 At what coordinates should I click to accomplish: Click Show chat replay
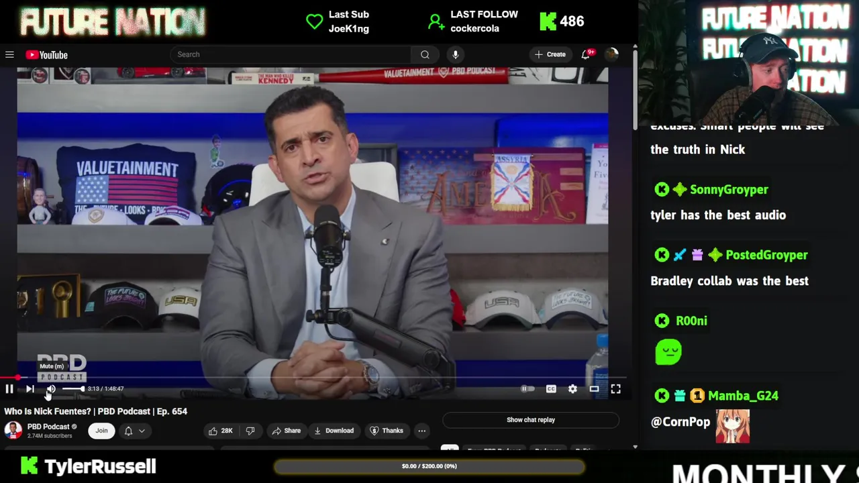click(x=531, y=420)
